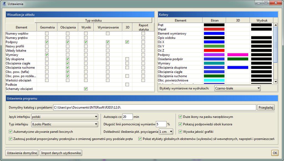Pick the Oś Y Ekran green swatch
The width and height of the screenshot is (284, 161).
(214, 46)
